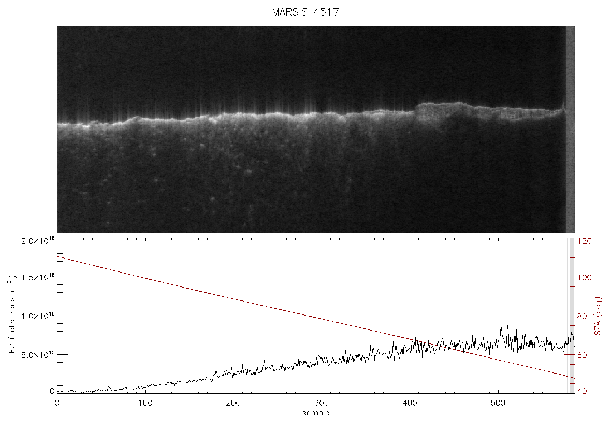
Task: Click the gray strip at radargram right edge
Action: point(570,130)
